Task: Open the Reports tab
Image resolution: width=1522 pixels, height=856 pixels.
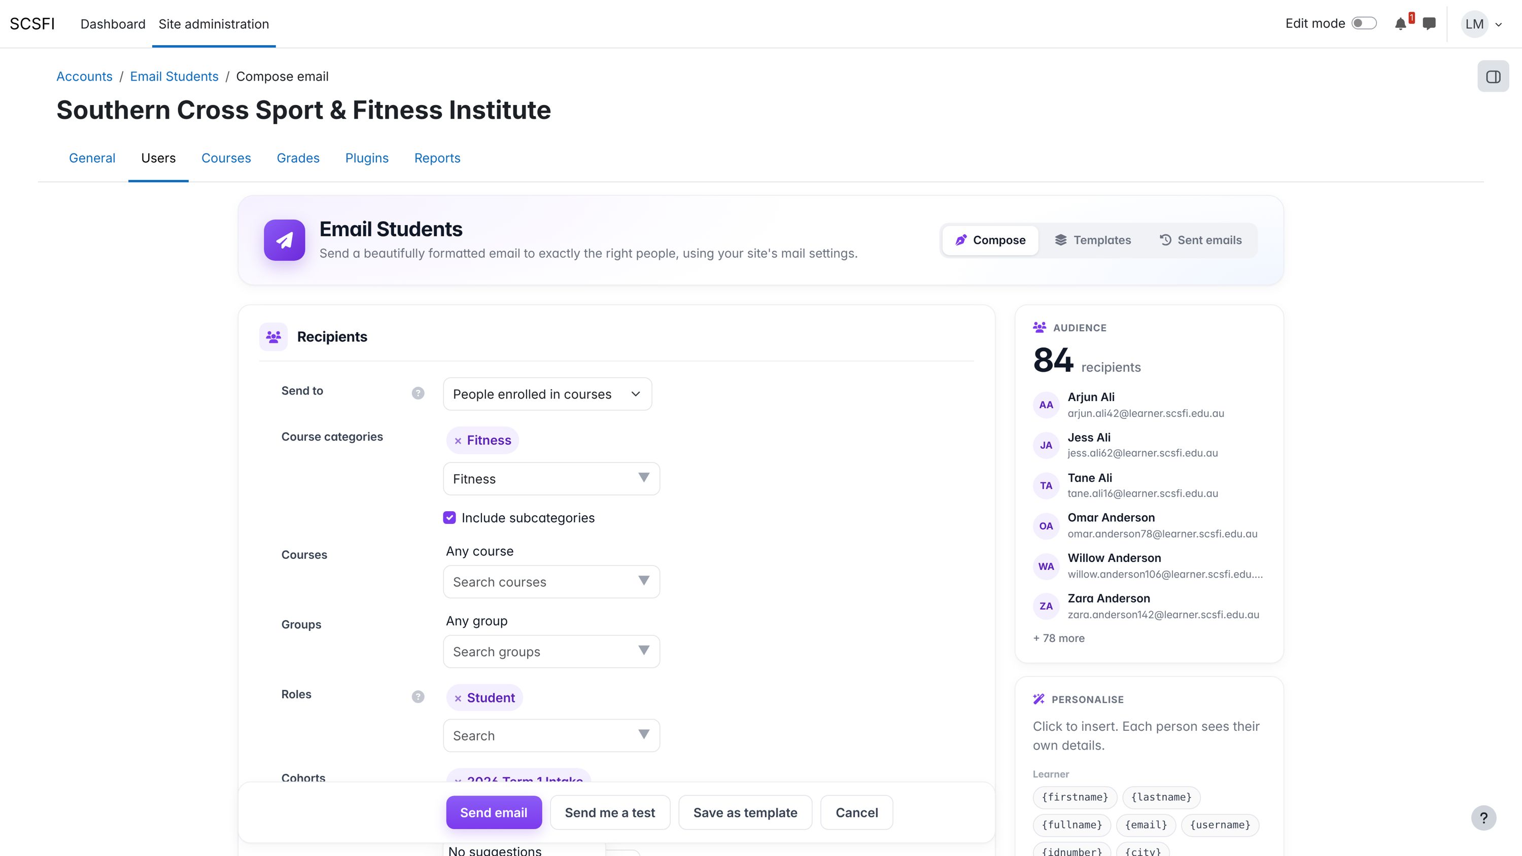Action: click(x=437, y=158)
